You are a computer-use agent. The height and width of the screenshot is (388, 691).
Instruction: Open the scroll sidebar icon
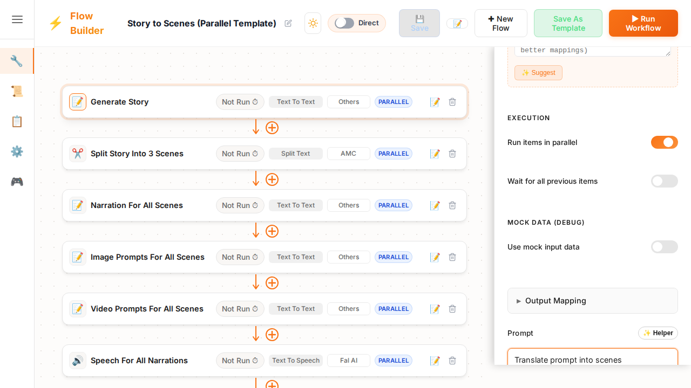[x=17, y=91]
